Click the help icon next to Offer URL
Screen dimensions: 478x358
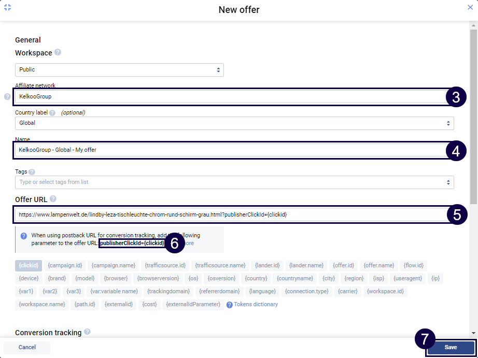click(53, 198)
